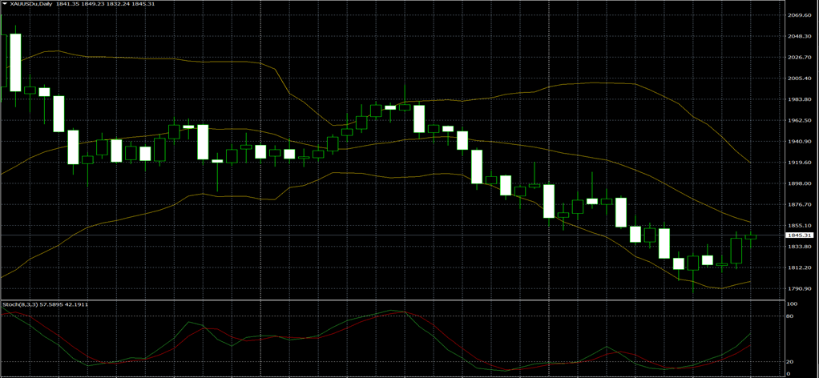Viewport: 819px width, 378px height.
Task: Click the 1812.20 price axis label
Action: click(801, 267)
